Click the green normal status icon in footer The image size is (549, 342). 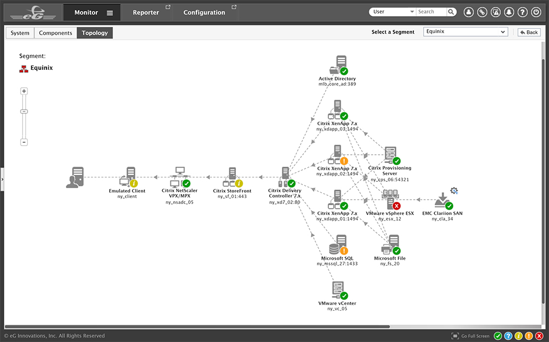[x=498, y=336]
